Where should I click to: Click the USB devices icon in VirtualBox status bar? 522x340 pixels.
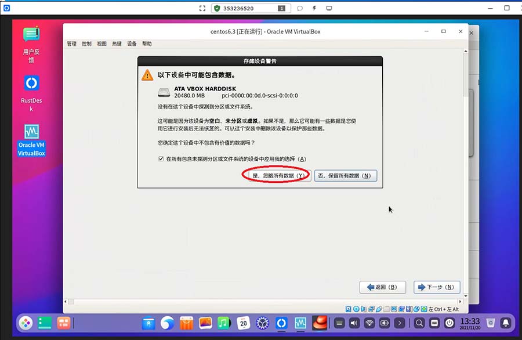point(379,309)
